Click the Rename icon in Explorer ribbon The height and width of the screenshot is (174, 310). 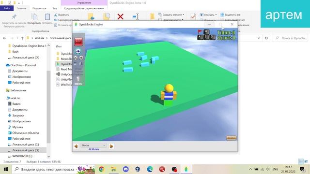point(136,16)
